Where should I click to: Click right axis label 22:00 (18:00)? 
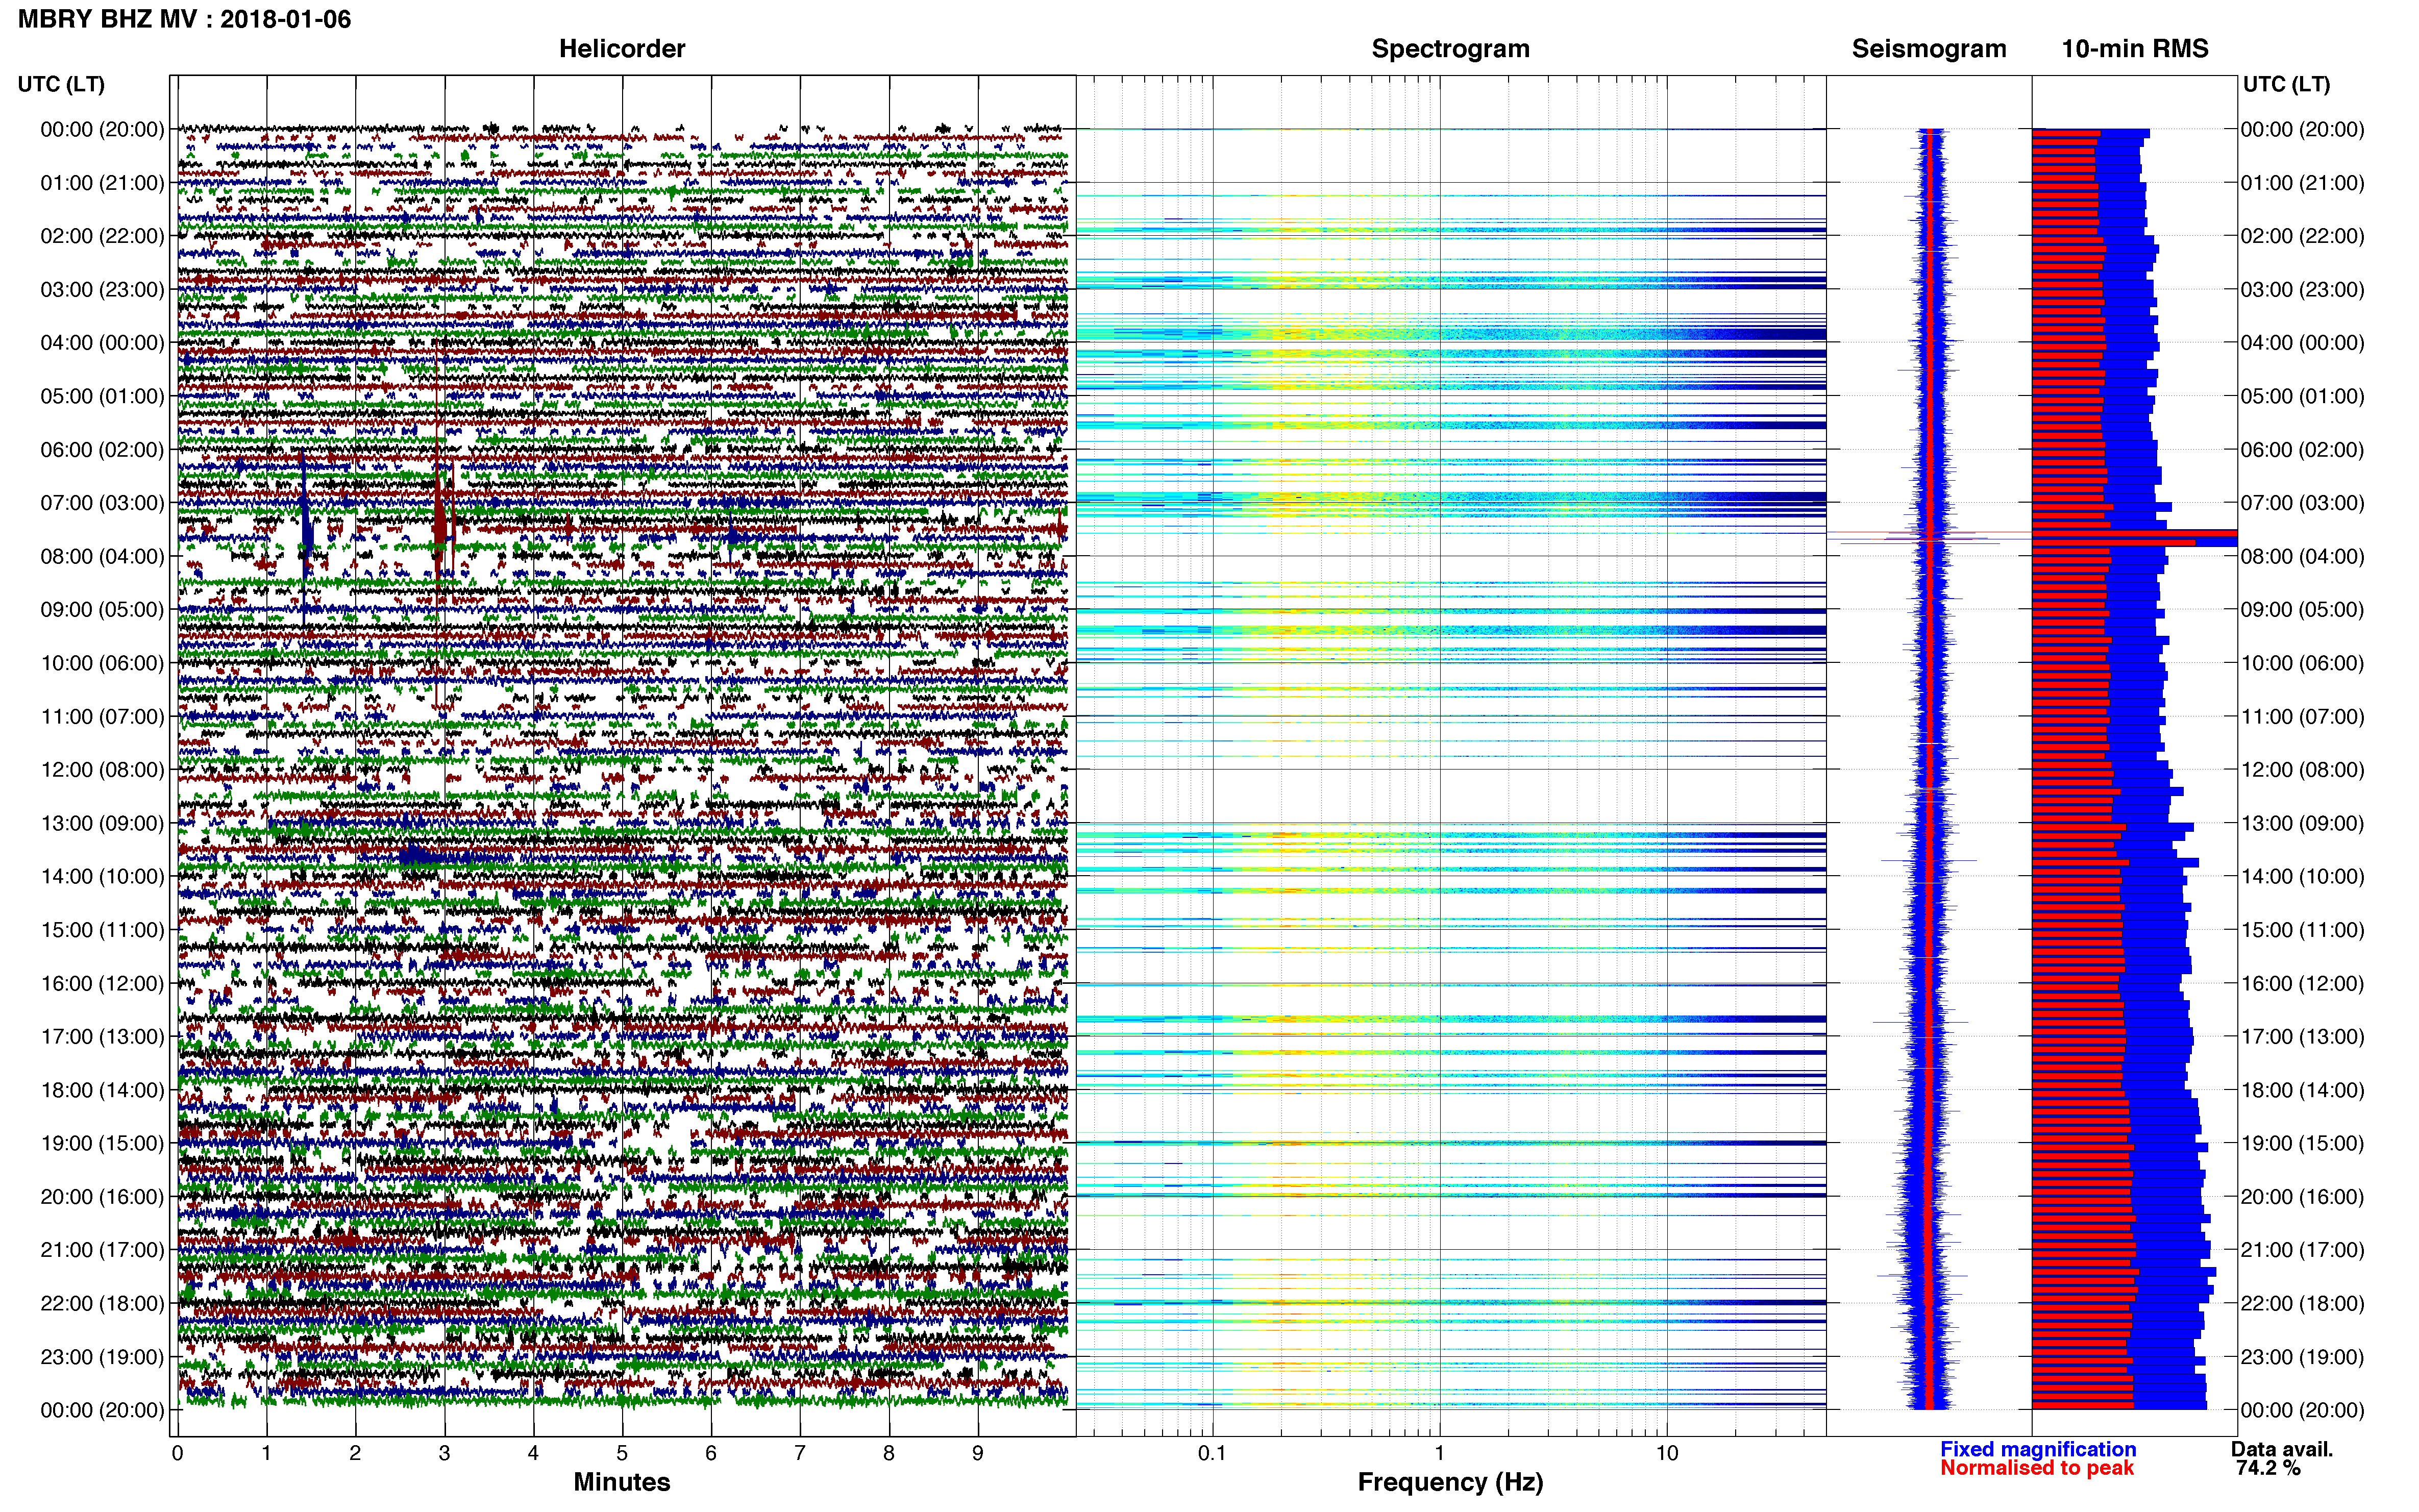pyautogui.click(x=2303, y=1303)
